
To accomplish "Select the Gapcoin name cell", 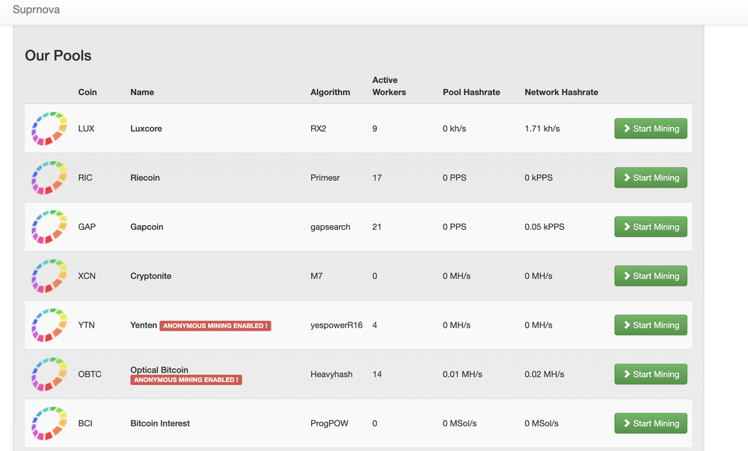I will click(147, 227).
